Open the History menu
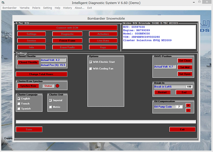The height and width of the screenshot is (152, 213). tap(67, 8)
